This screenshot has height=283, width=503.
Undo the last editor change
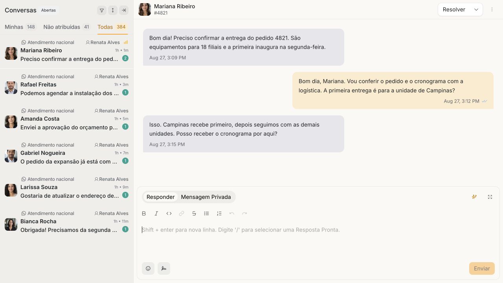[x=232, y=213]
